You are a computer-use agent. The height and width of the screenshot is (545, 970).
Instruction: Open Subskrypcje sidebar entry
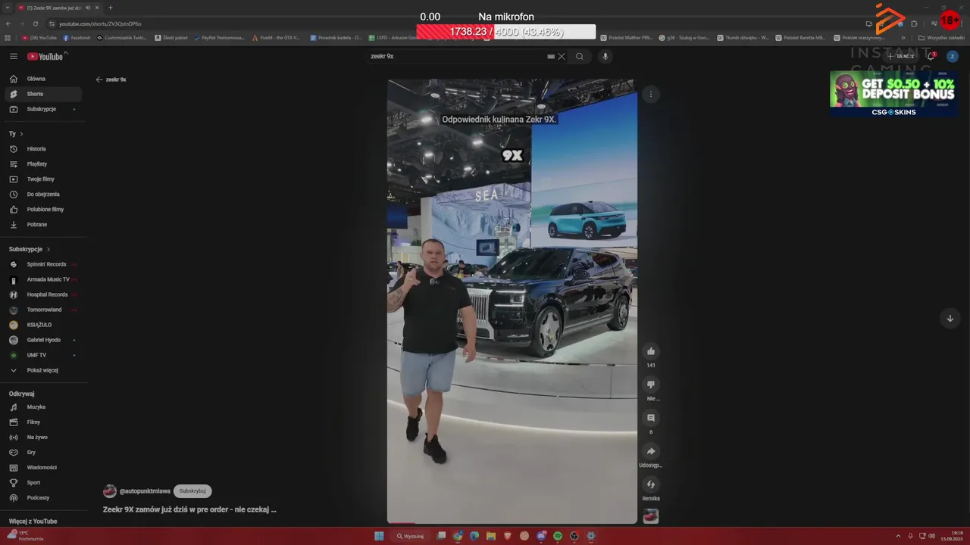tap(43, 109)
